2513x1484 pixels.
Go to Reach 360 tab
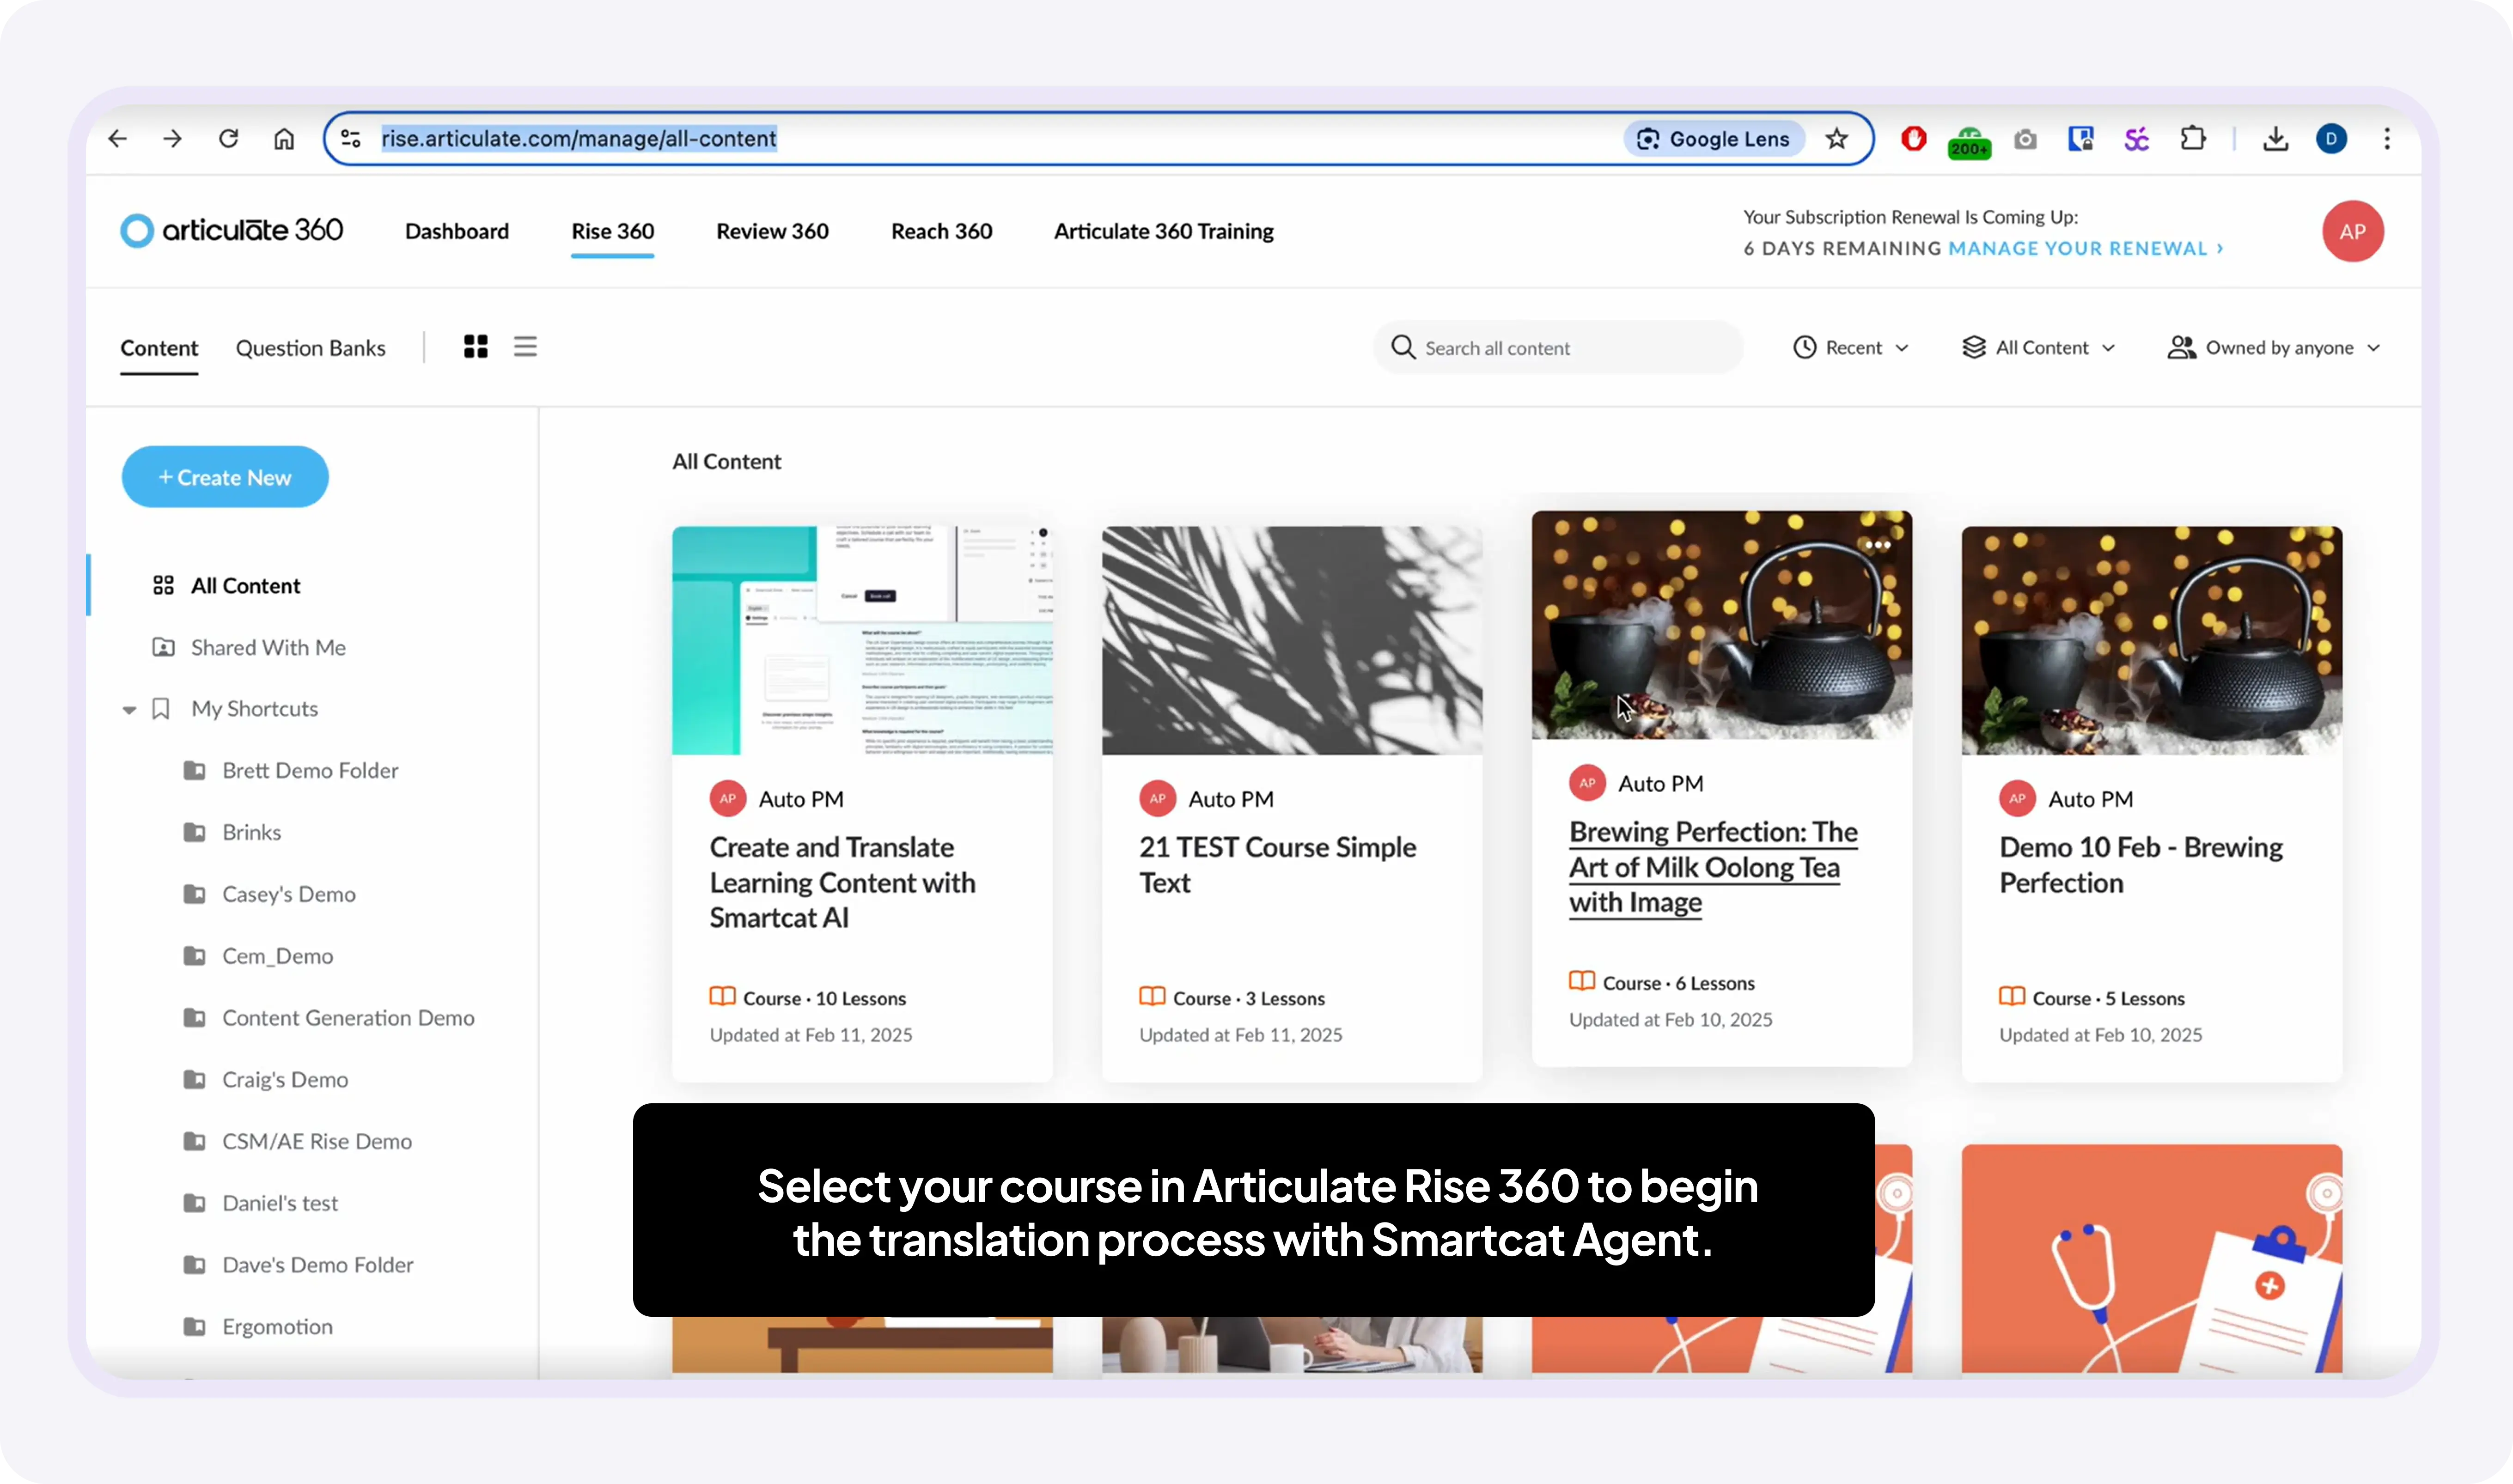(x=941, y=231)
